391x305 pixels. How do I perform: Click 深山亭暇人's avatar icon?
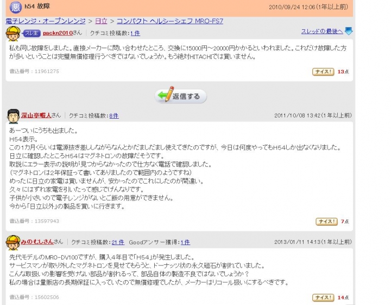tap(13, 116)
